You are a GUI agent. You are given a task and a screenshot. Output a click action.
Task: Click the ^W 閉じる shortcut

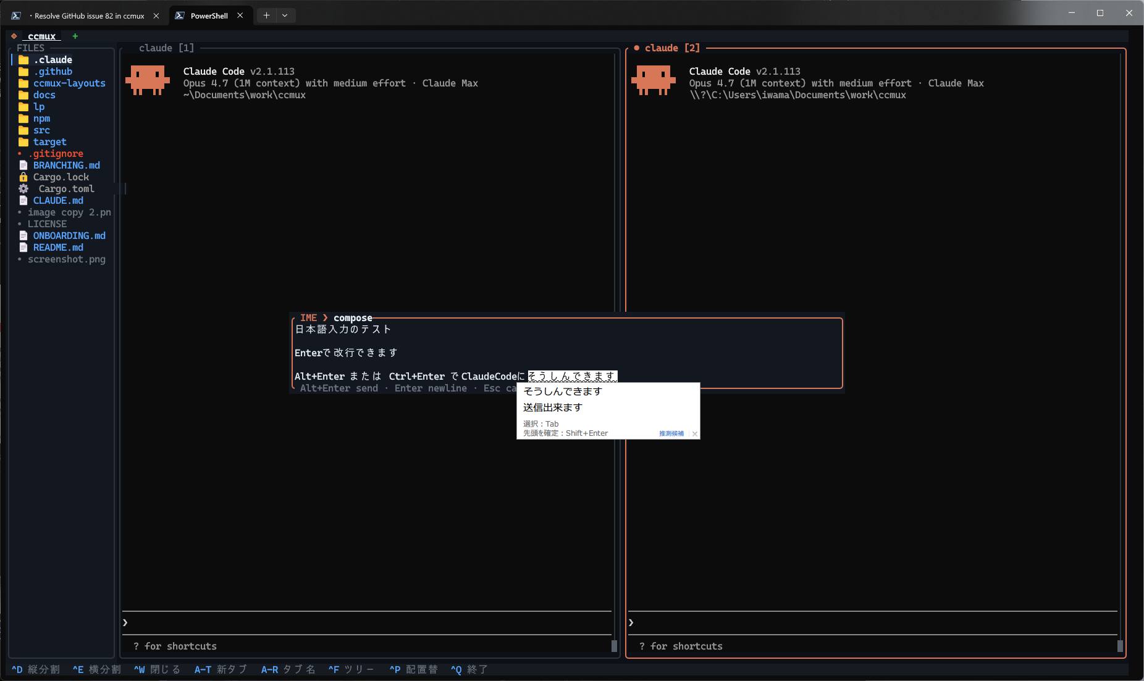pos(158,670)
